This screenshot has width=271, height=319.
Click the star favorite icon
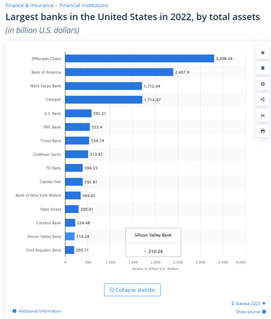click(x=263, y=53)
